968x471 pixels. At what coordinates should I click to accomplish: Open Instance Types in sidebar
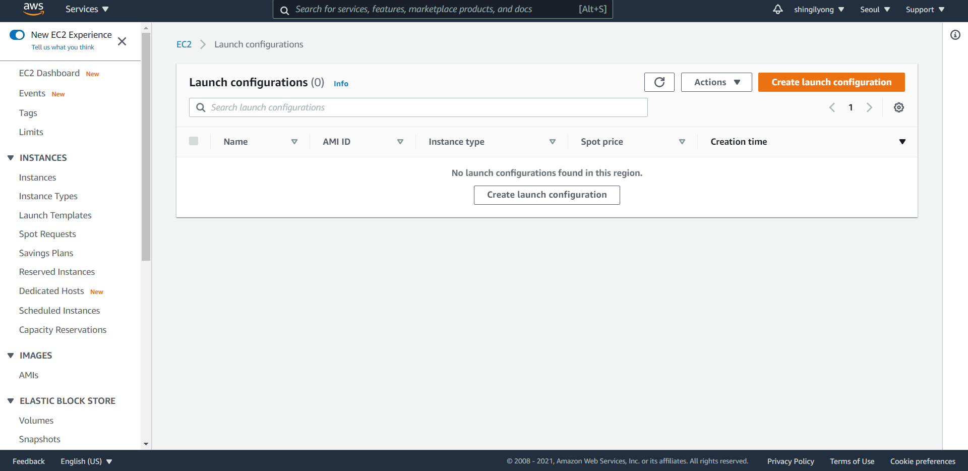(48, 196)
